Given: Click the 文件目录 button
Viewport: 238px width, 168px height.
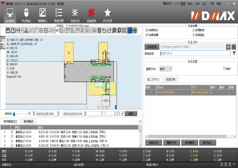Looking at the screenshot, I should pos(152,46).
